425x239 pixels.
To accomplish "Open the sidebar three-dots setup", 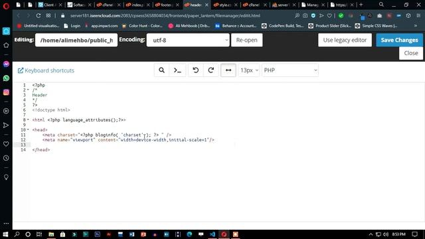I will (6, 224).
